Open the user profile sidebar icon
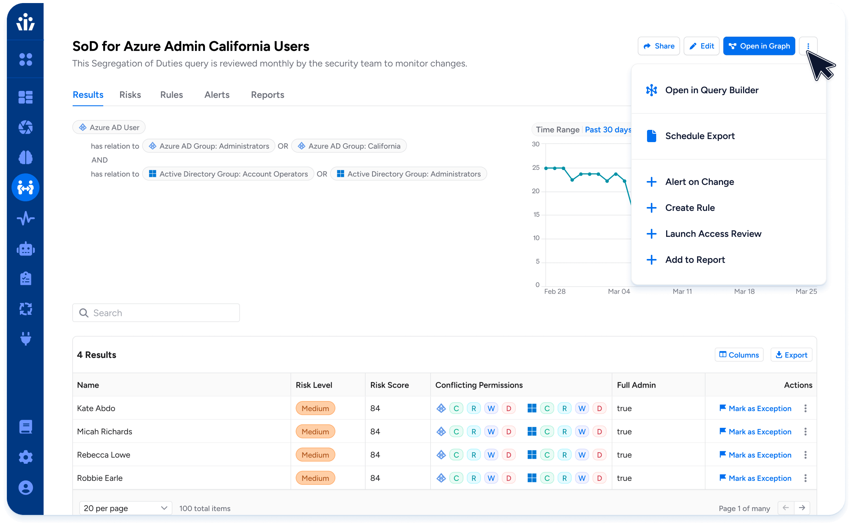852x526 pixels. click(25, 487)
